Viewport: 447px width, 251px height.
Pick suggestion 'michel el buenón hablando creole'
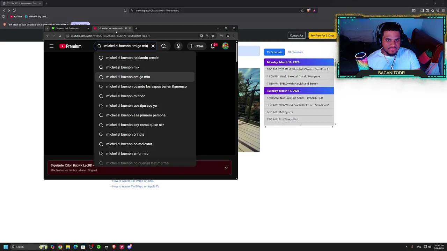(145, 58)
